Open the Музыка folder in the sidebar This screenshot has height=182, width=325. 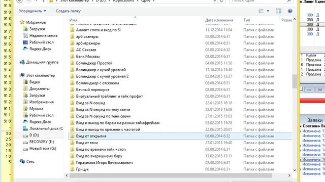tap(36, 109)
